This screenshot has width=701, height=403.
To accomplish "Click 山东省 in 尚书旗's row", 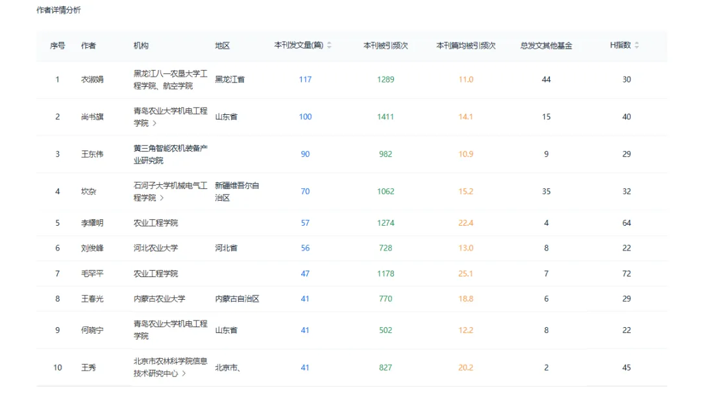I will pos(227,117).
